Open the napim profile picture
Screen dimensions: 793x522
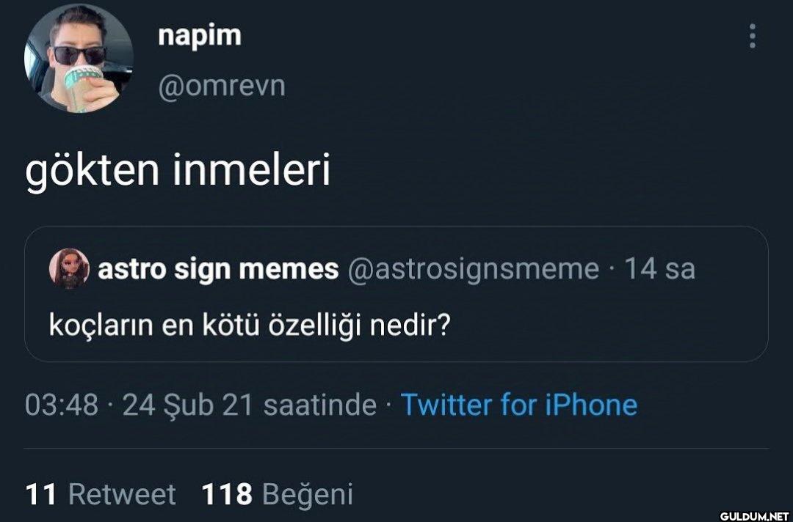click(78, 59)
